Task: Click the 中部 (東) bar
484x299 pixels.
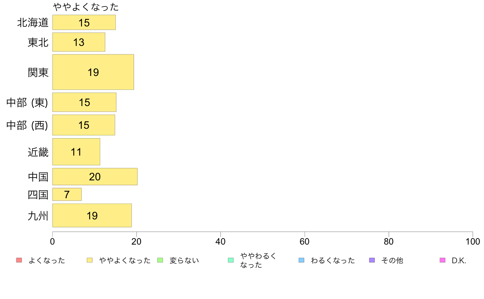Action: (x=84, y=102)
